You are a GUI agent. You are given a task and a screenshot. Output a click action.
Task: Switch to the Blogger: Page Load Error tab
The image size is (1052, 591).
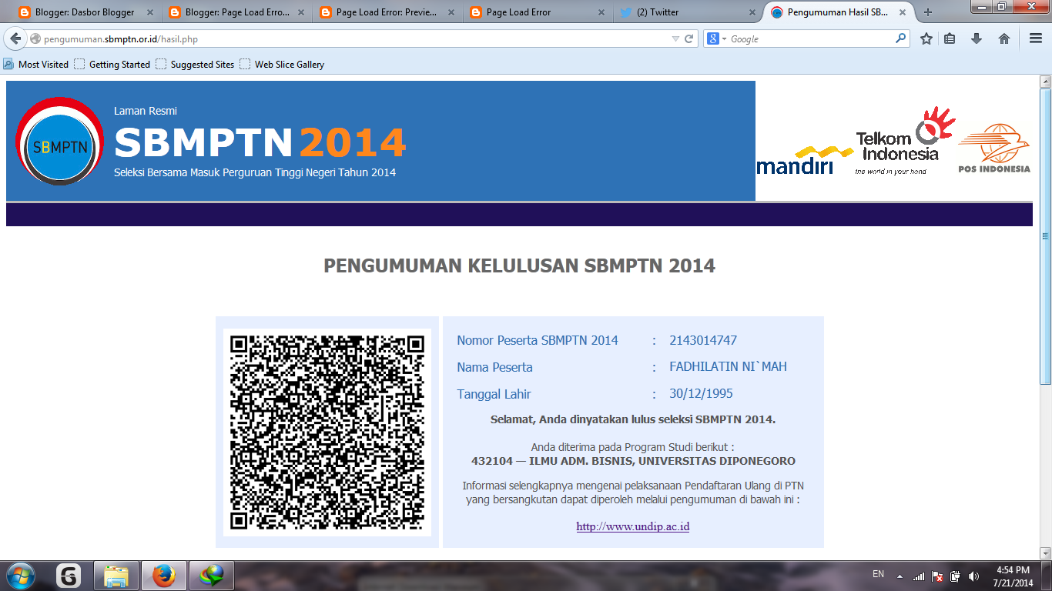235,12
